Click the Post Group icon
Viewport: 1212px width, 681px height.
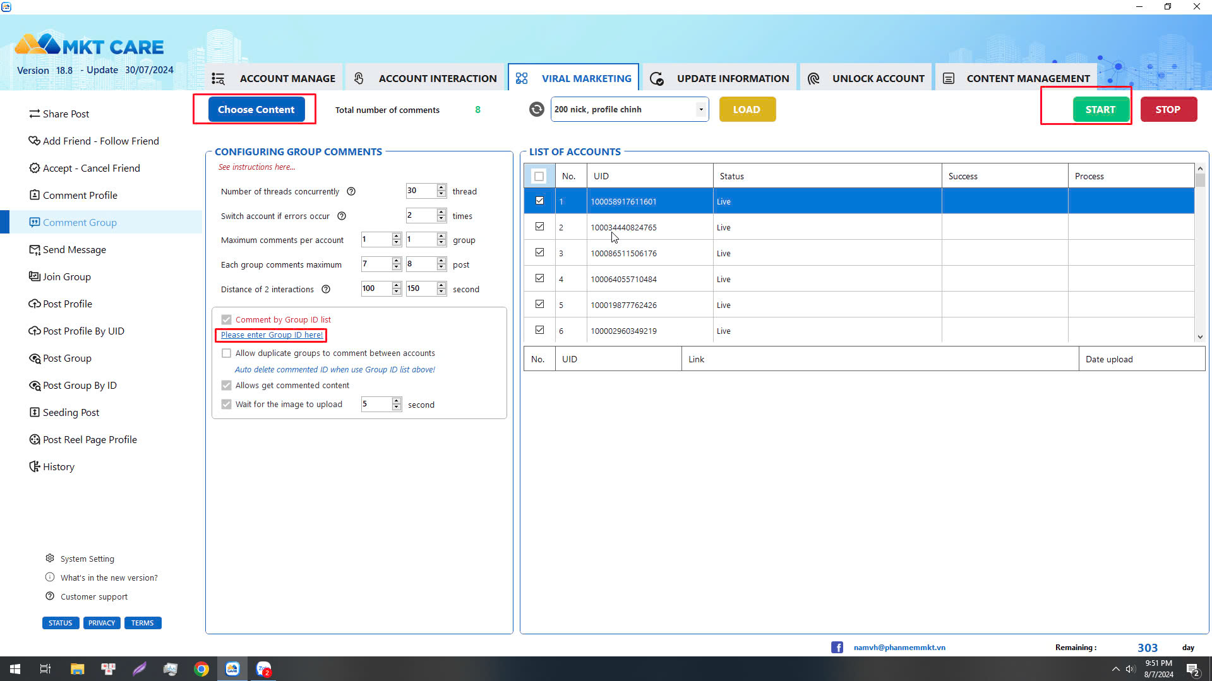point(34,358)
